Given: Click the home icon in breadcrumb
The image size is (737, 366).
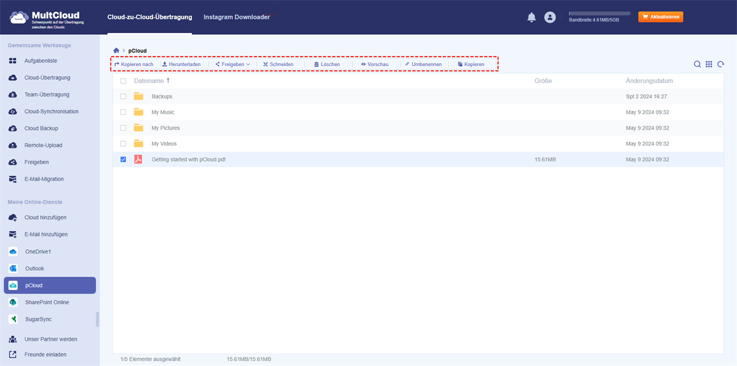Looking at the screenshot, I should click(117, 50).
